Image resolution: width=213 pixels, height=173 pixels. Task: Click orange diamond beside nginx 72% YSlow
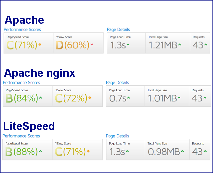(x=90, y=98)
